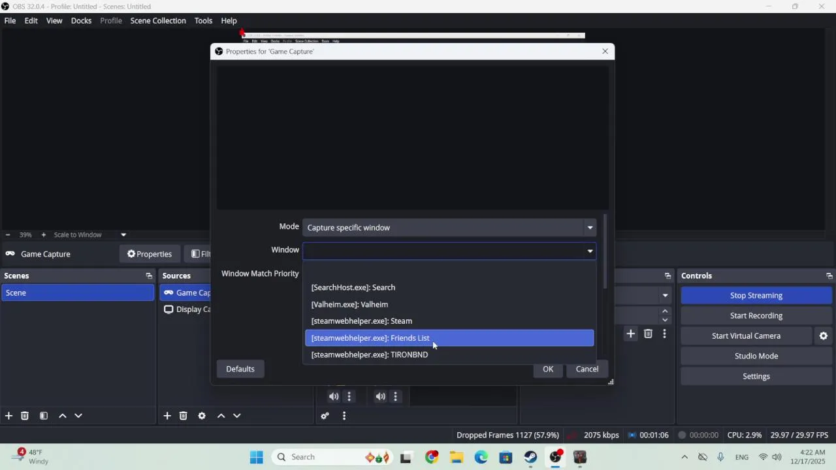Image resolution: width=836 pixels, height=470 pixels.
Task: Mute the first audio mixer channel
Action: [x=334, y=396]
